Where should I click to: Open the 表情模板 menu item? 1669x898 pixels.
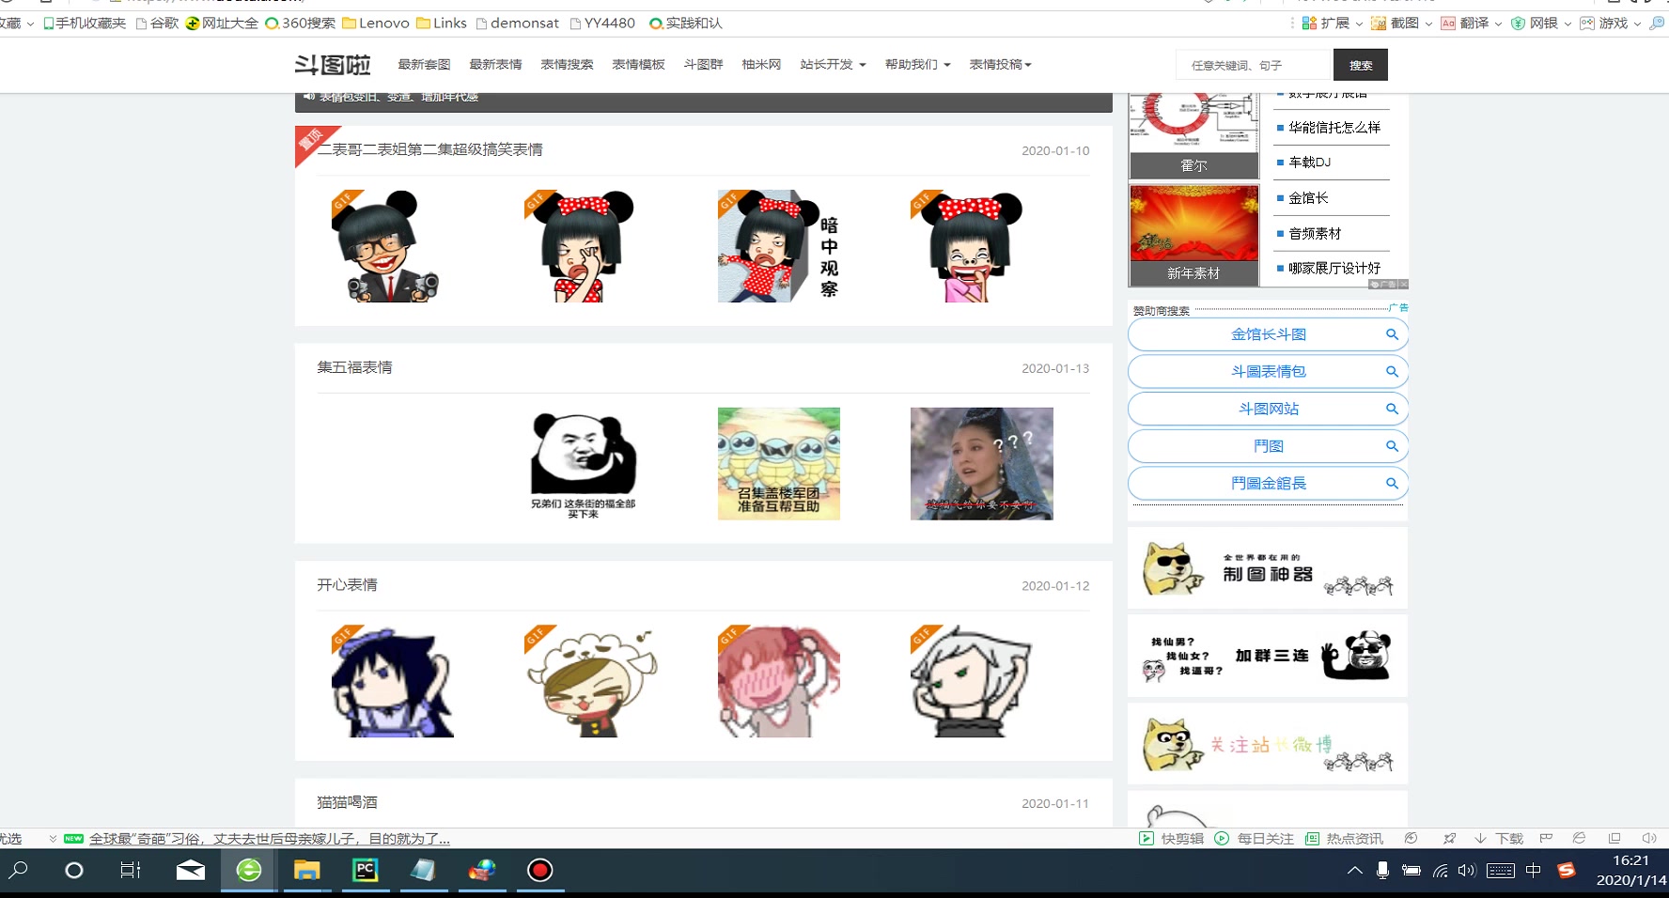pos(638,65)
